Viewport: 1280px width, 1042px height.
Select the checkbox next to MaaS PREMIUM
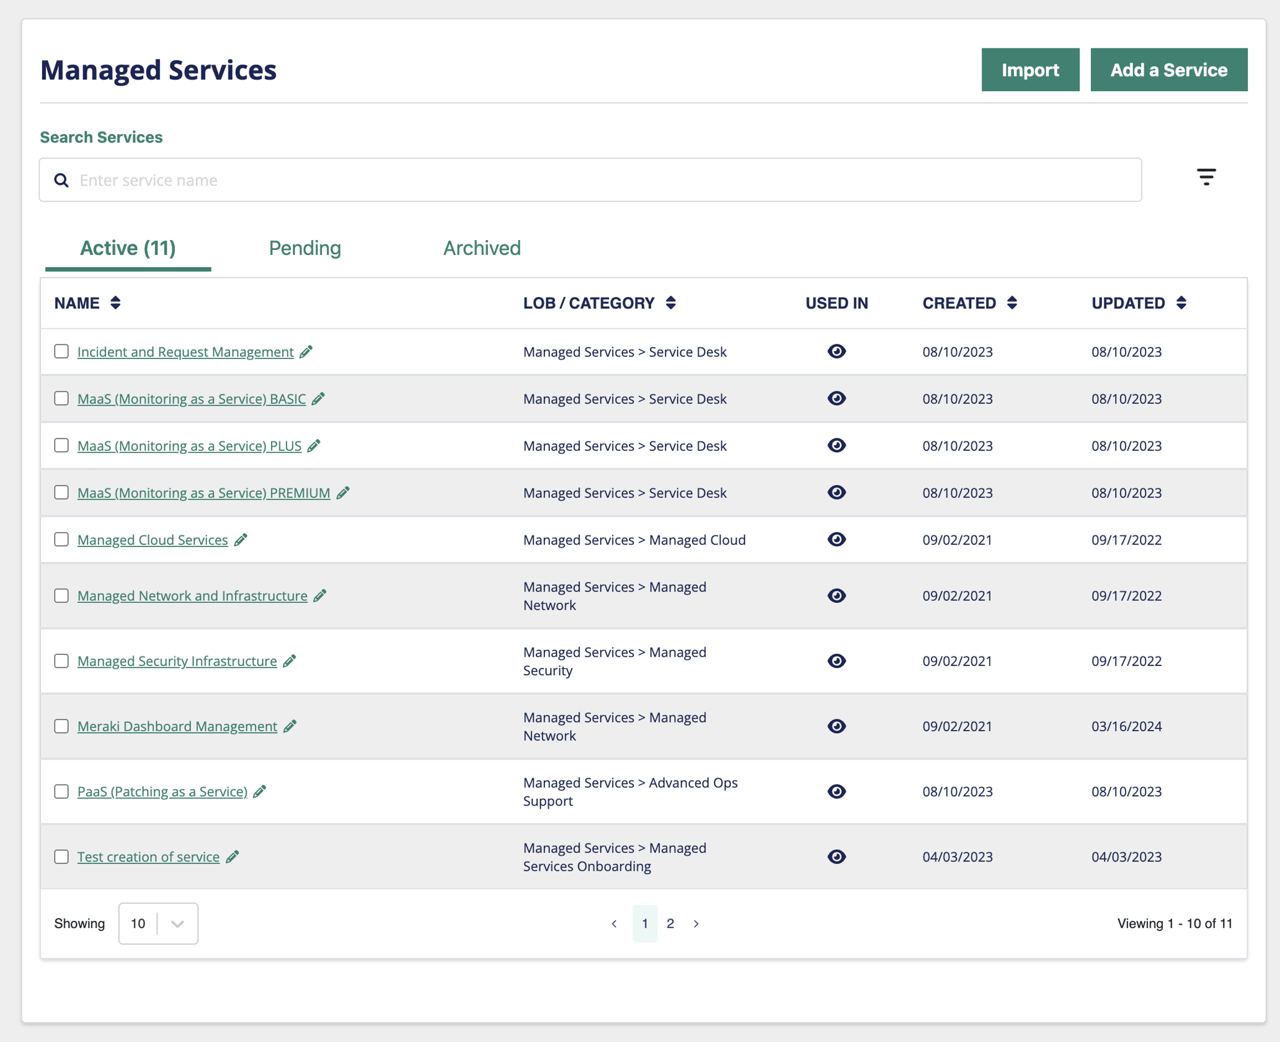(x=61, y=492)
